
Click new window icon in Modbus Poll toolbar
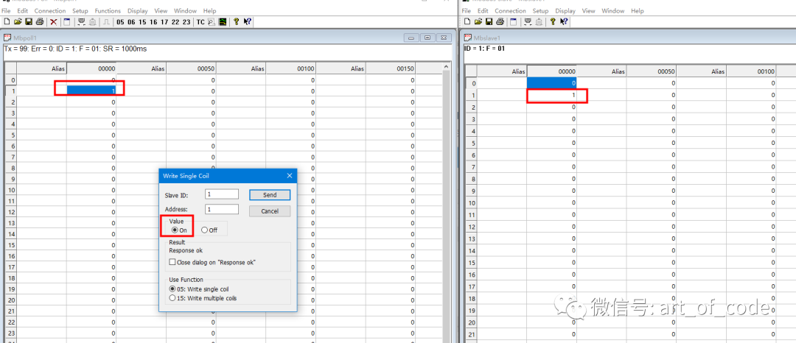point(66,22)
